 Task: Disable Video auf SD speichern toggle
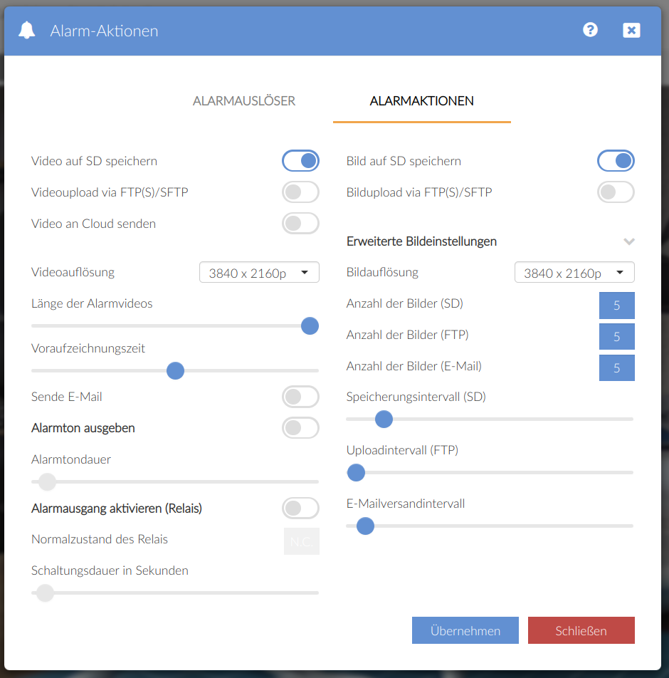point(300,161)
